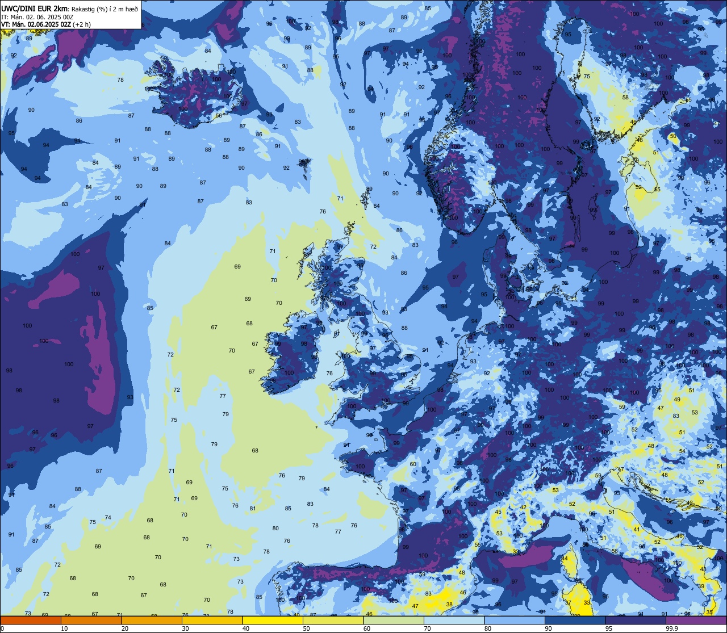
Task: Select the light blue 70–80 legend swatch
Action: tap(454, 620)
